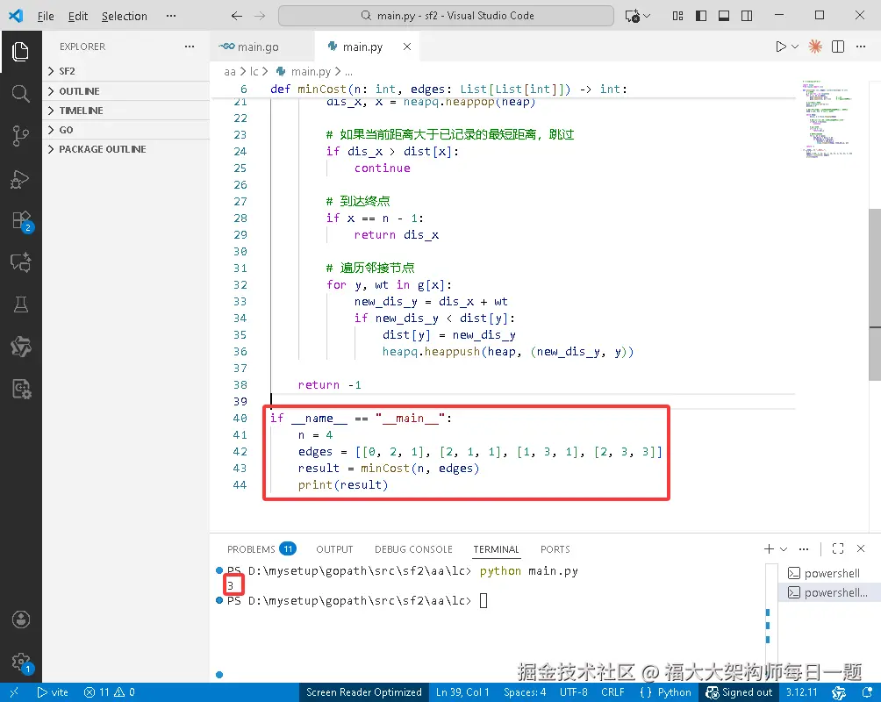
Task: Create a new terminal with plus
Action: coord(770,548)
